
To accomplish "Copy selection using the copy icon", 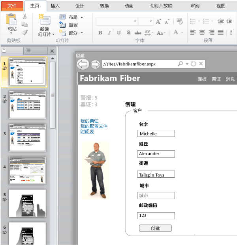I will 24,25.
